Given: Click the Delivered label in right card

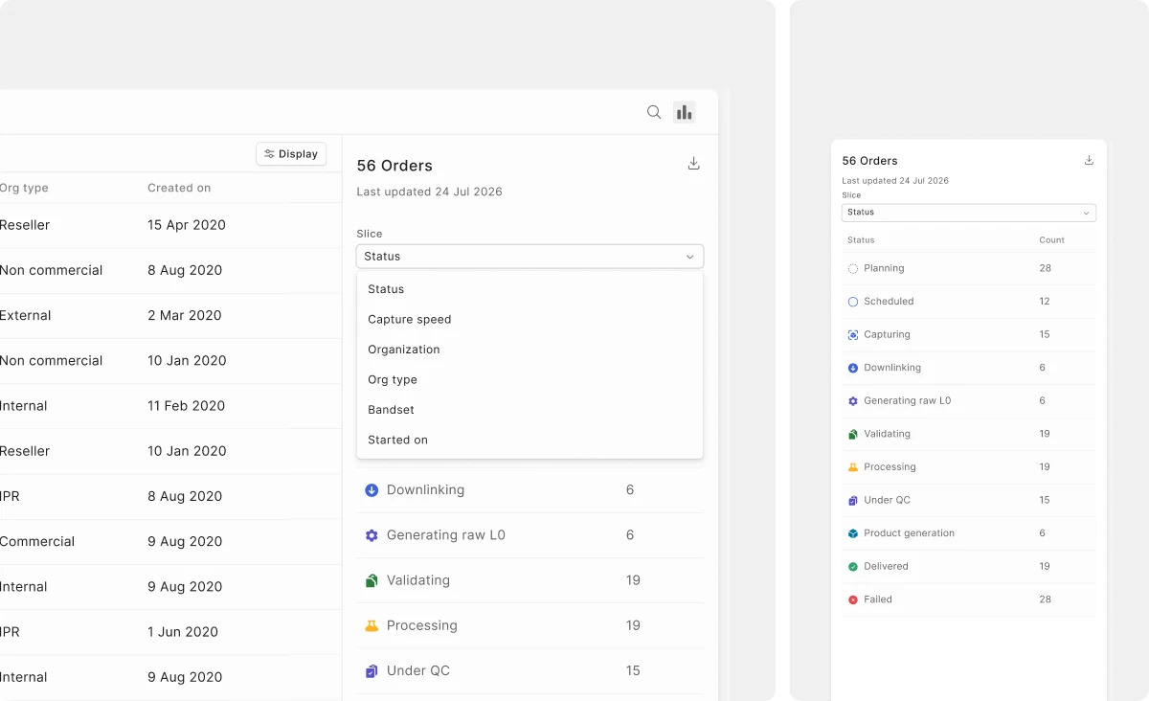Looking at the screenshot, I should pyautogui.click(x=886, y=567).
